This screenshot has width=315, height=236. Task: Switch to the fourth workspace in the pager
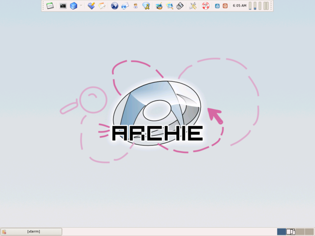309,232
